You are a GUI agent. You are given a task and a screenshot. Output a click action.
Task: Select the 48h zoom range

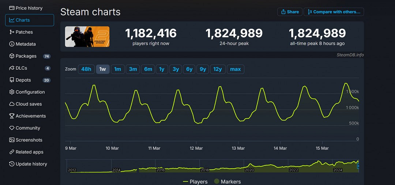pos(86,69)
